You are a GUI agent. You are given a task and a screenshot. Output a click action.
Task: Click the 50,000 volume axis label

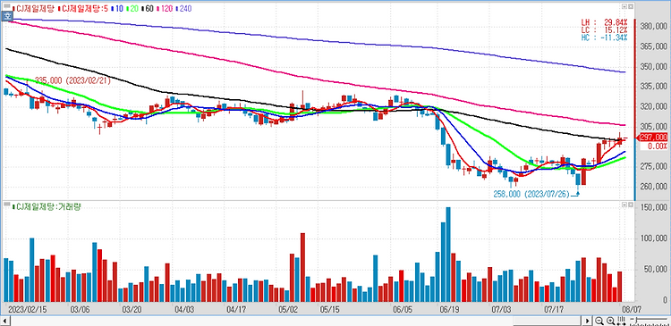[656, 269]
